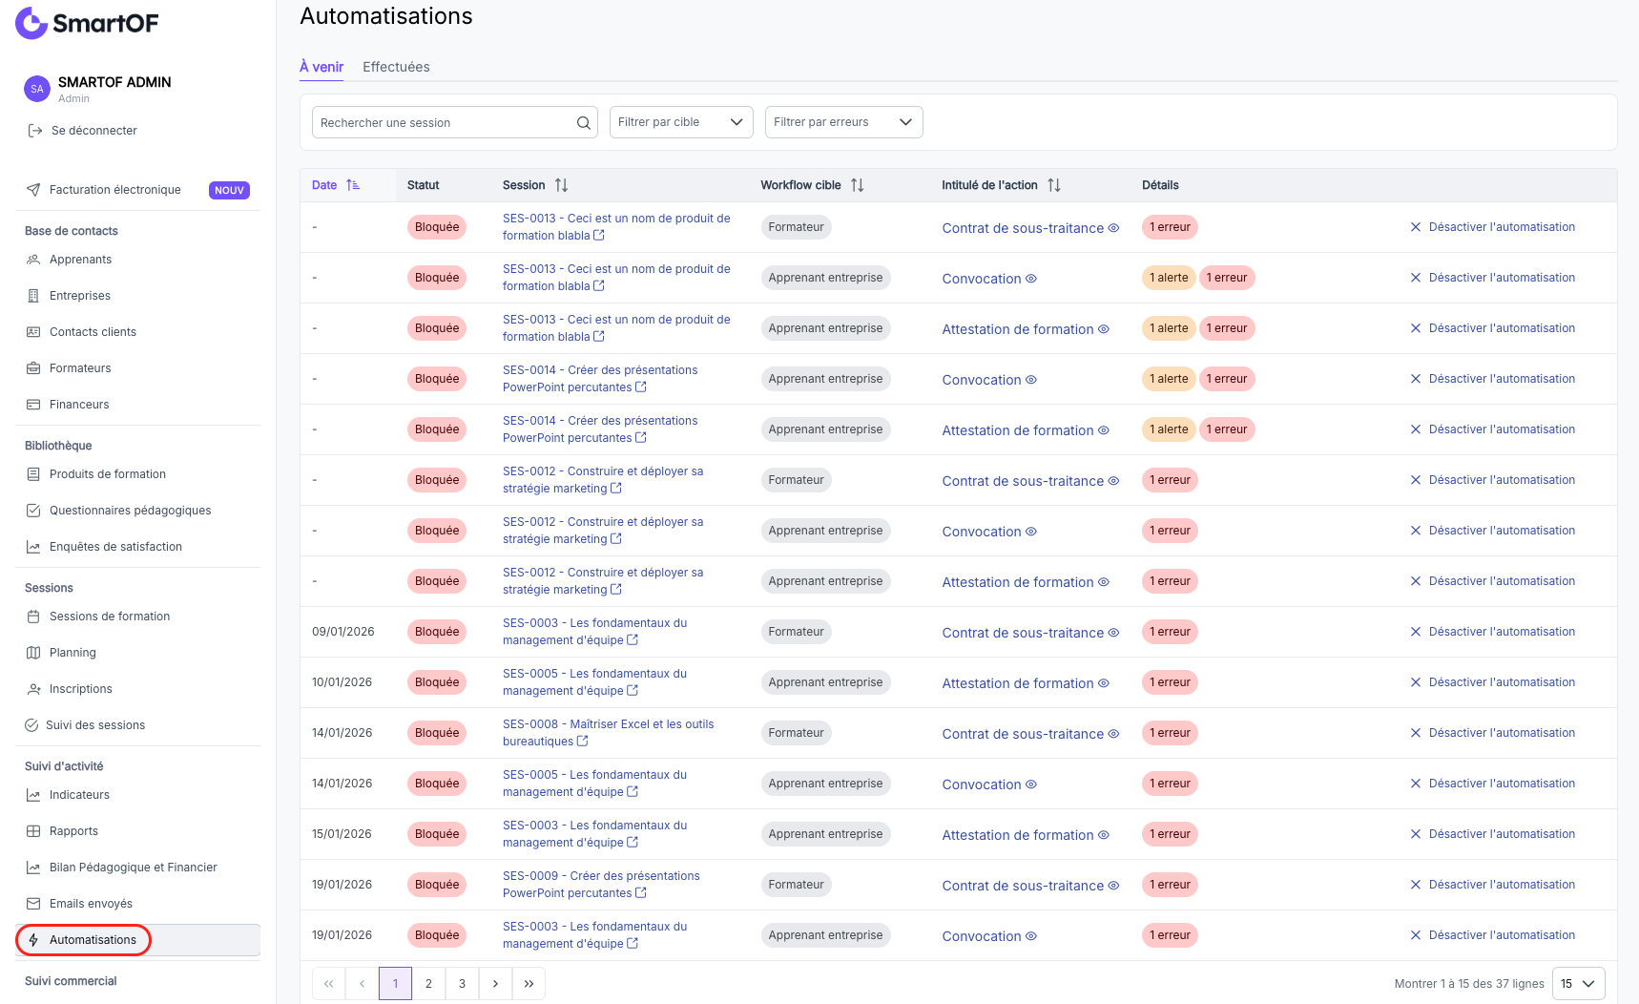The height and width of the screenshot is (1004, 1639).
Task: Preview Attestation de formation eye, 15/01/2026 row
Action: point(1104,835)
